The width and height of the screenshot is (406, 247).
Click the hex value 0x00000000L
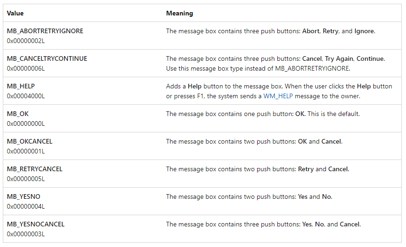[26, 123]
